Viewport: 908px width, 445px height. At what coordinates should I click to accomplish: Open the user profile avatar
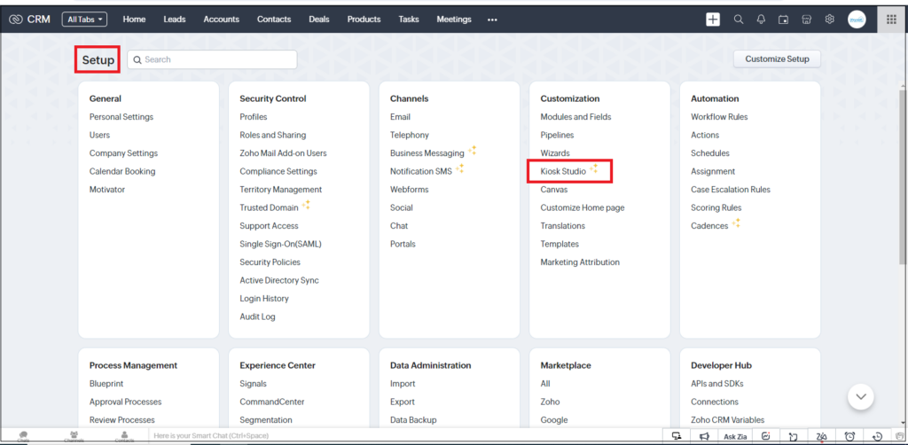(857, 20)
